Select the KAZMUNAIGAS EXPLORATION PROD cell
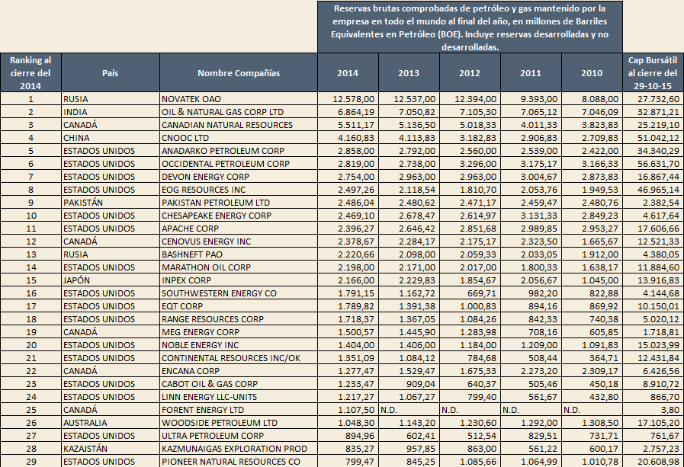Viewport: 684px width, 467px height. pyautogui.click(x=239, y=449)
